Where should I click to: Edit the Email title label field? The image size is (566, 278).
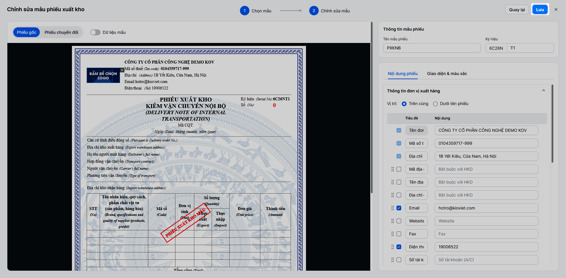(x=416, y=208)
